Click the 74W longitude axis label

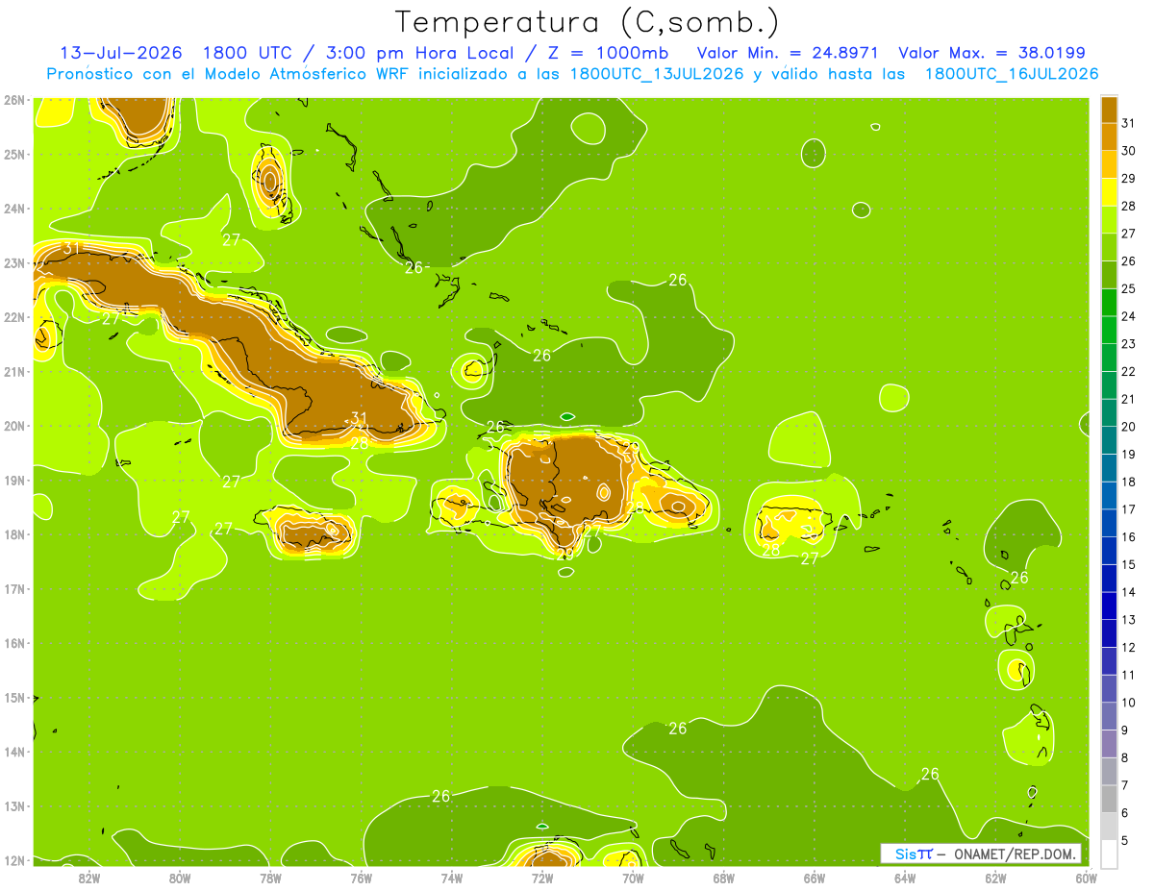point(452,878)
